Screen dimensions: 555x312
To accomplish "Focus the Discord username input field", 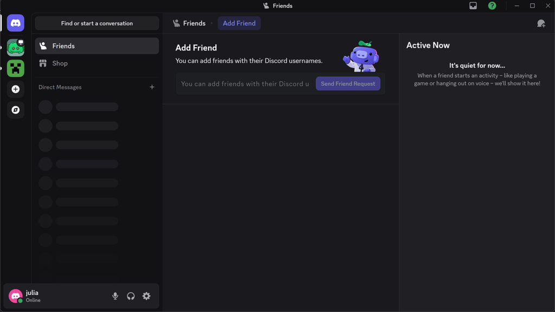I will (x=245, y=84).
